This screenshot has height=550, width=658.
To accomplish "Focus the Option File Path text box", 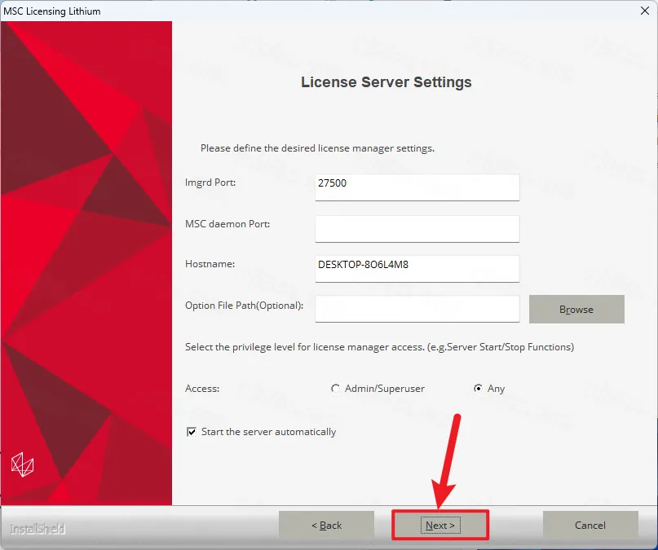I will 417,309.
